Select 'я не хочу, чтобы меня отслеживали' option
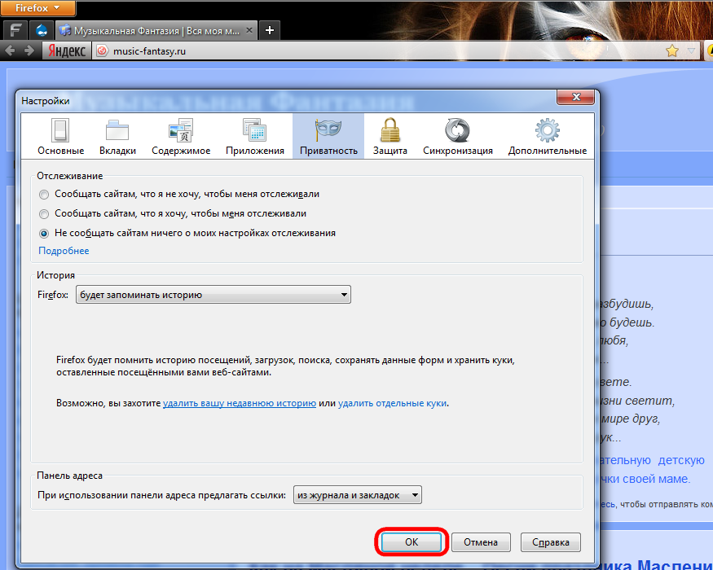This screenshot has width=713, height=570. click(44, 195)
